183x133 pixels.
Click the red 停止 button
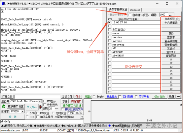point(78,97)
